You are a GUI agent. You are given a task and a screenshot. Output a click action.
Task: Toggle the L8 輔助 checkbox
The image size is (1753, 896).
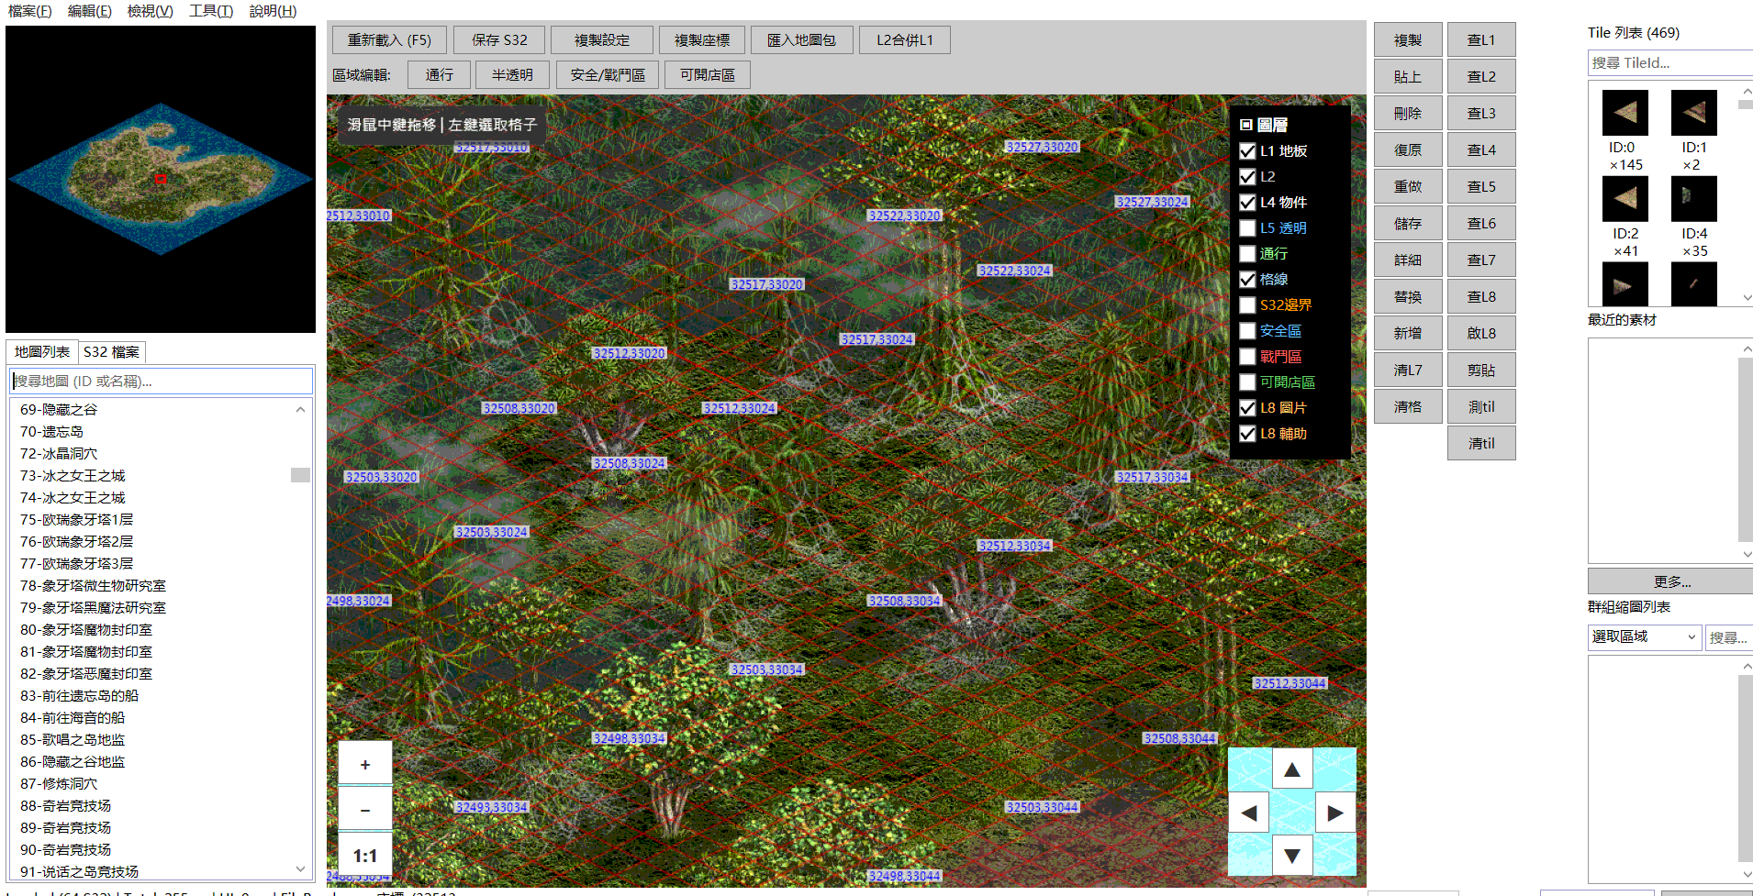pos(1247,434)
